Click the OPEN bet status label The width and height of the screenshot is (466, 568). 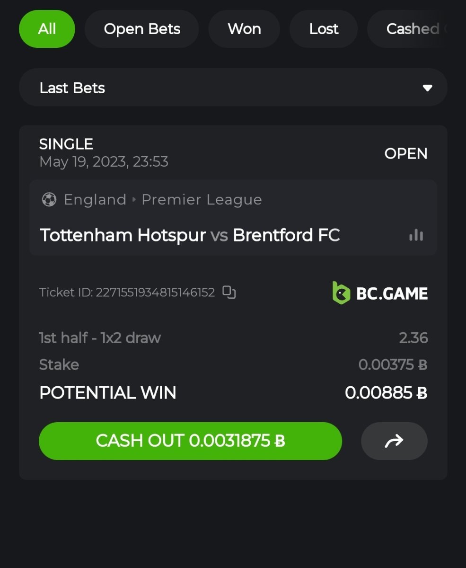point(405,153)
